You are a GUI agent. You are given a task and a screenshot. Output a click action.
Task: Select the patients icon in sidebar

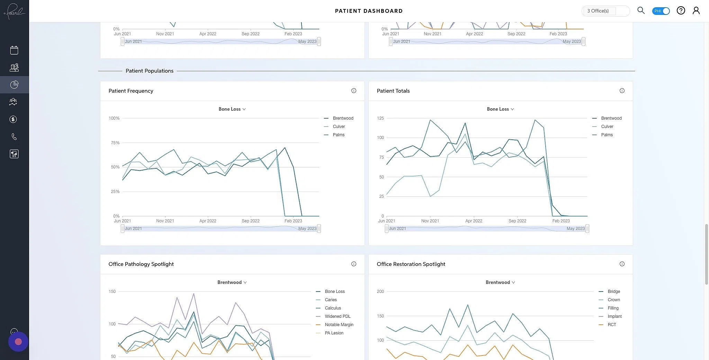coord(14,67)
